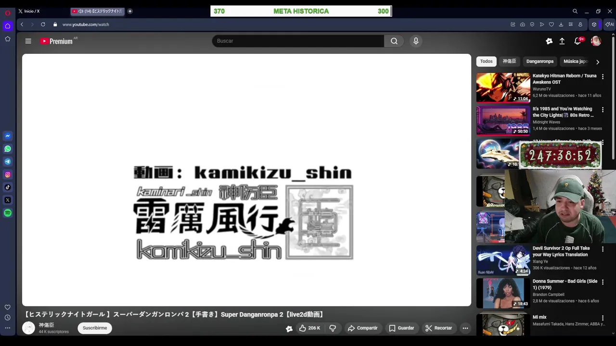Open YouTube hamburger guide menu

point(28,41)
